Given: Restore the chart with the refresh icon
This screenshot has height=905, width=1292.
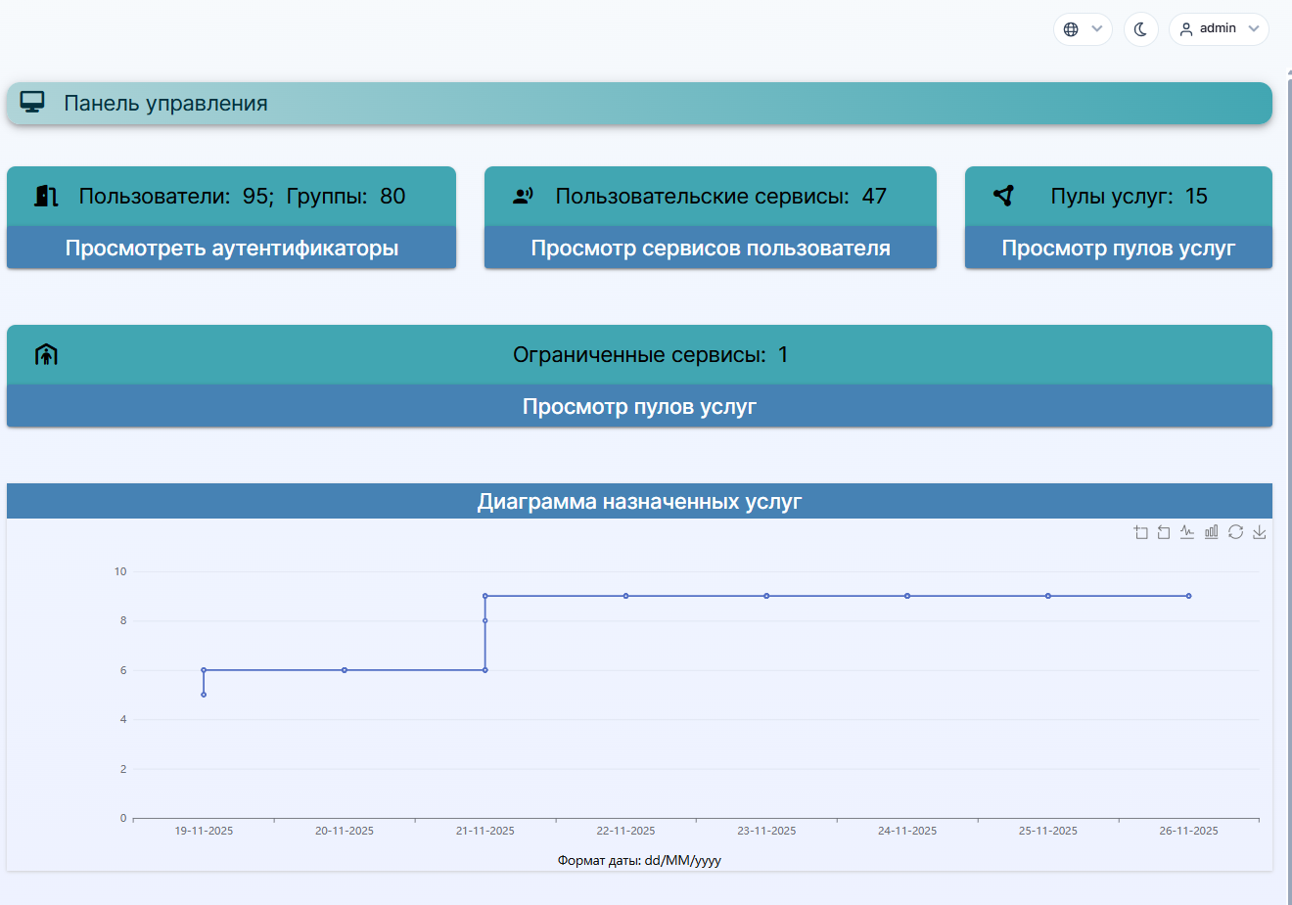Looking at the screenshot, I should click(1235, 532).
